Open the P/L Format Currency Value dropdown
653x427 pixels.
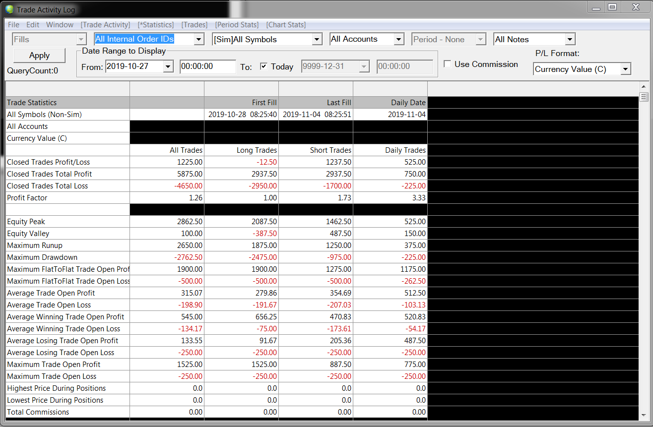tap(626, 69)
